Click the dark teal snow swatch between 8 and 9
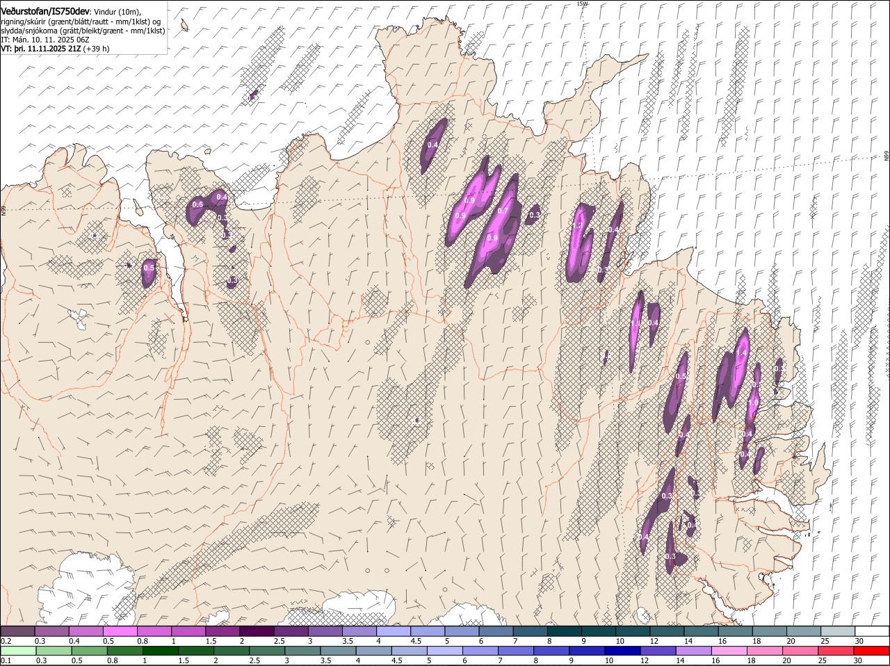Image resolution: width=890 pixels, height=666 pixels. click(x=563, y=631)
